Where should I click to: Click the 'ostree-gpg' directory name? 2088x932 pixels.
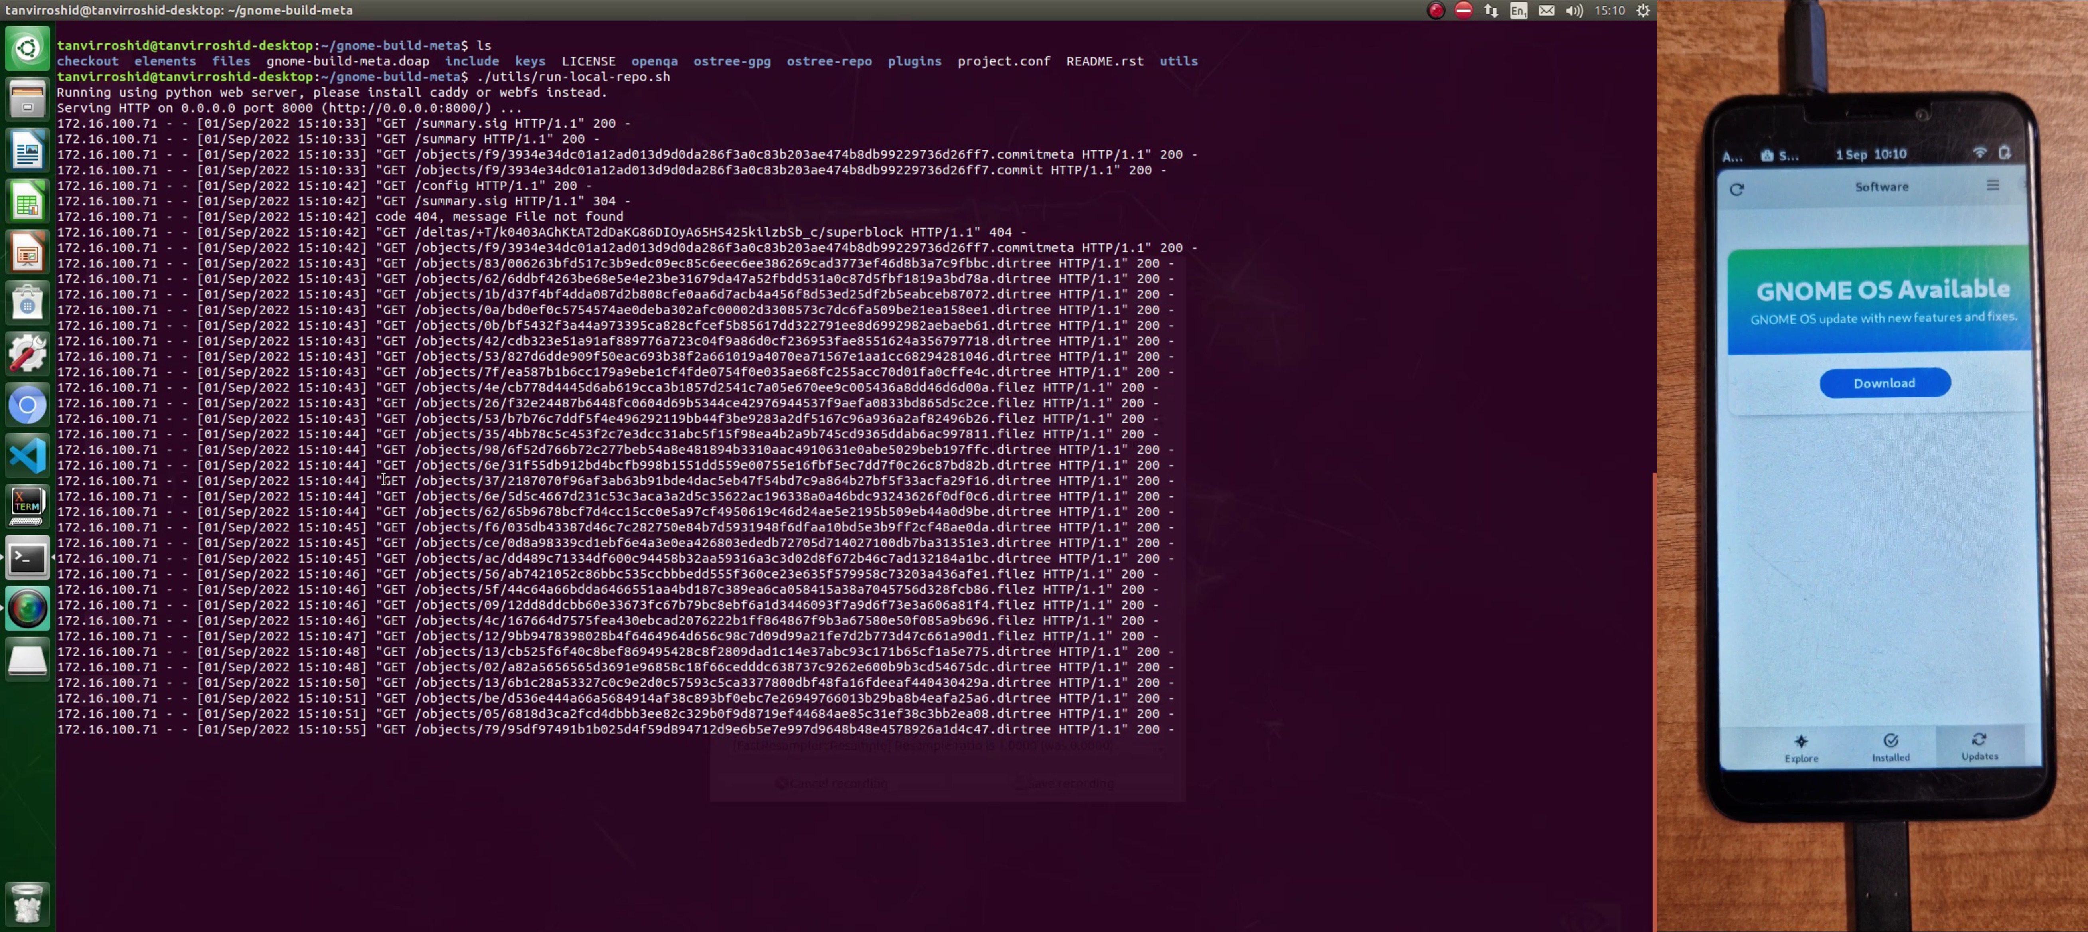click(x=732, y=61)
